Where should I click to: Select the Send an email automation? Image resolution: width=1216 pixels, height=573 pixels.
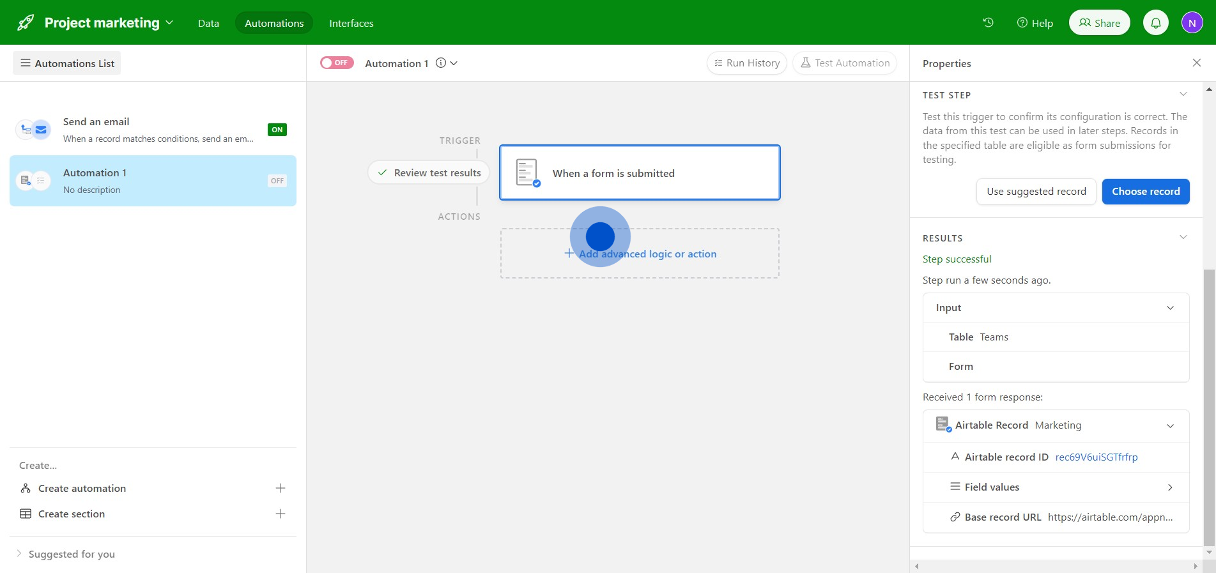153,130
